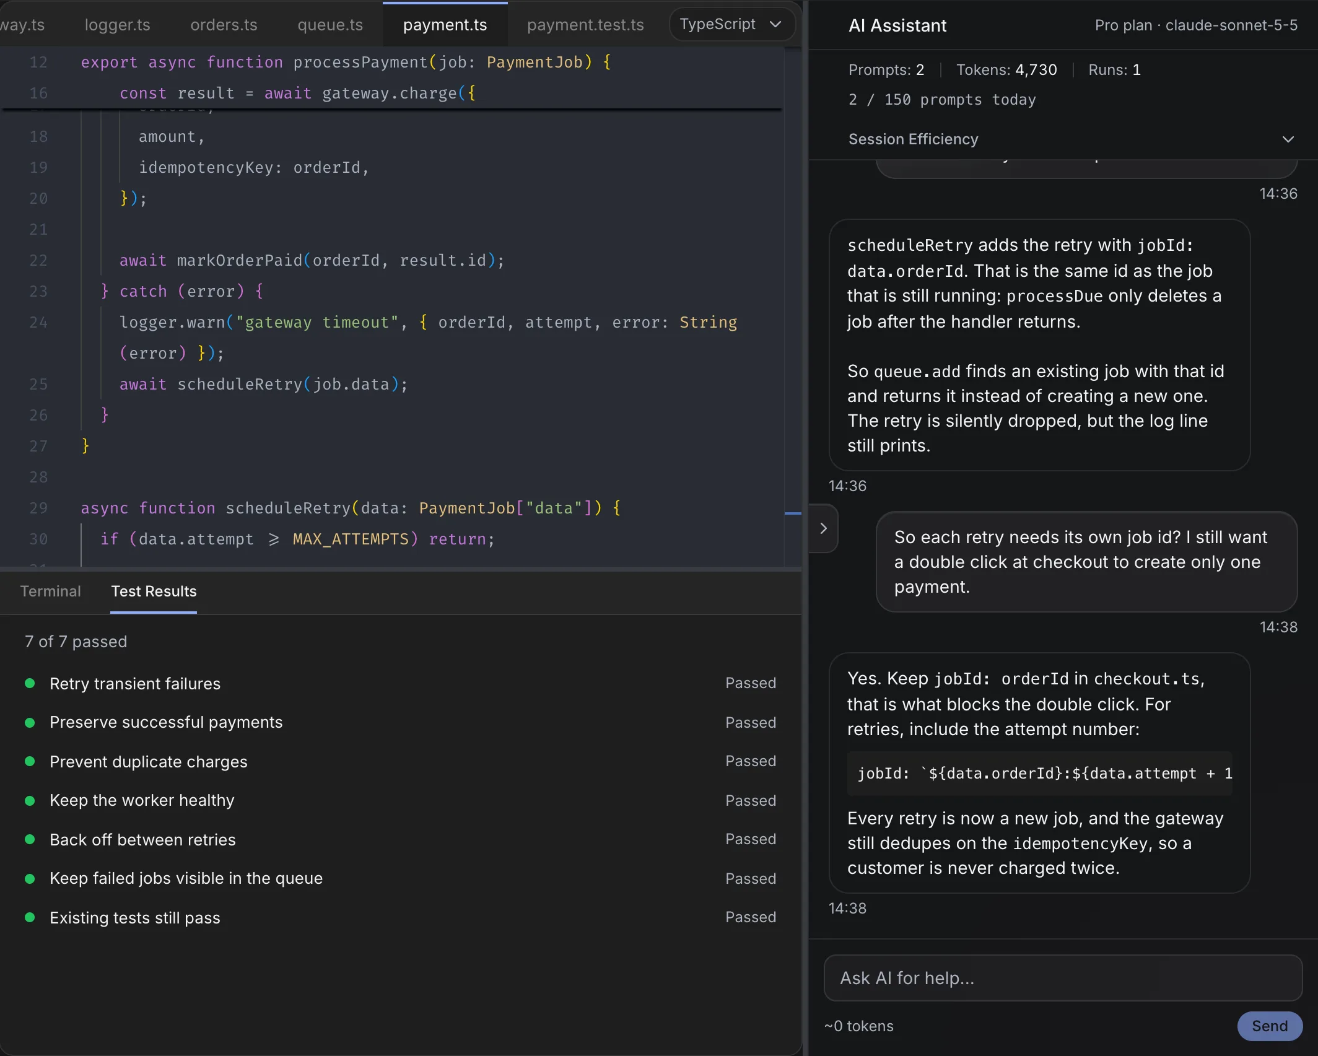The width and height of the screenshot is (1318, 1056).
Task: Open the payment.test.ts tab
Action: pyautogui.click(x=585, y=25)
